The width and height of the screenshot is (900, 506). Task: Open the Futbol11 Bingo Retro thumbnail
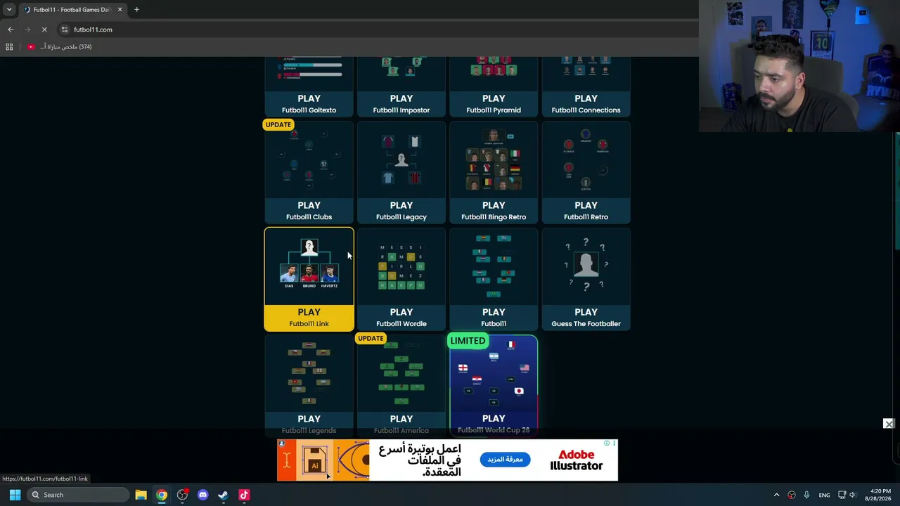click(494, 160)
